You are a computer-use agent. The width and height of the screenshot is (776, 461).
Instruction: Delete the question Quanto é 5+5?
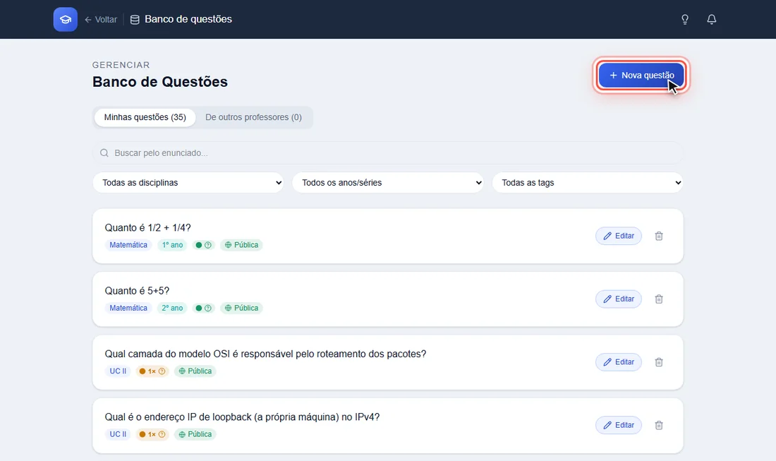pyautogui.click(x=659, y=299)
